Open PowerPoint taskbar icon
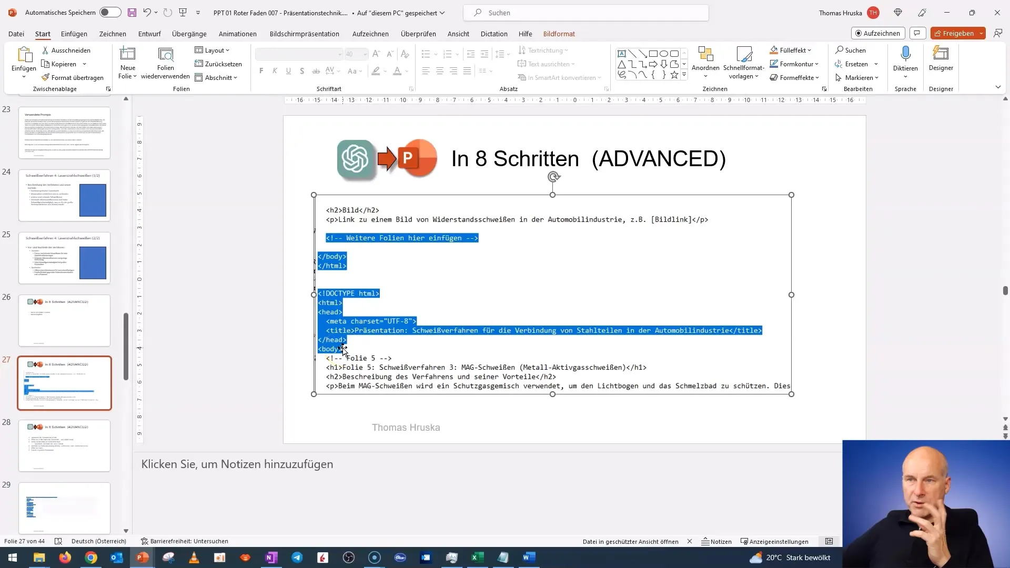Screen dimensions: 1010x568 coord(142,557)
